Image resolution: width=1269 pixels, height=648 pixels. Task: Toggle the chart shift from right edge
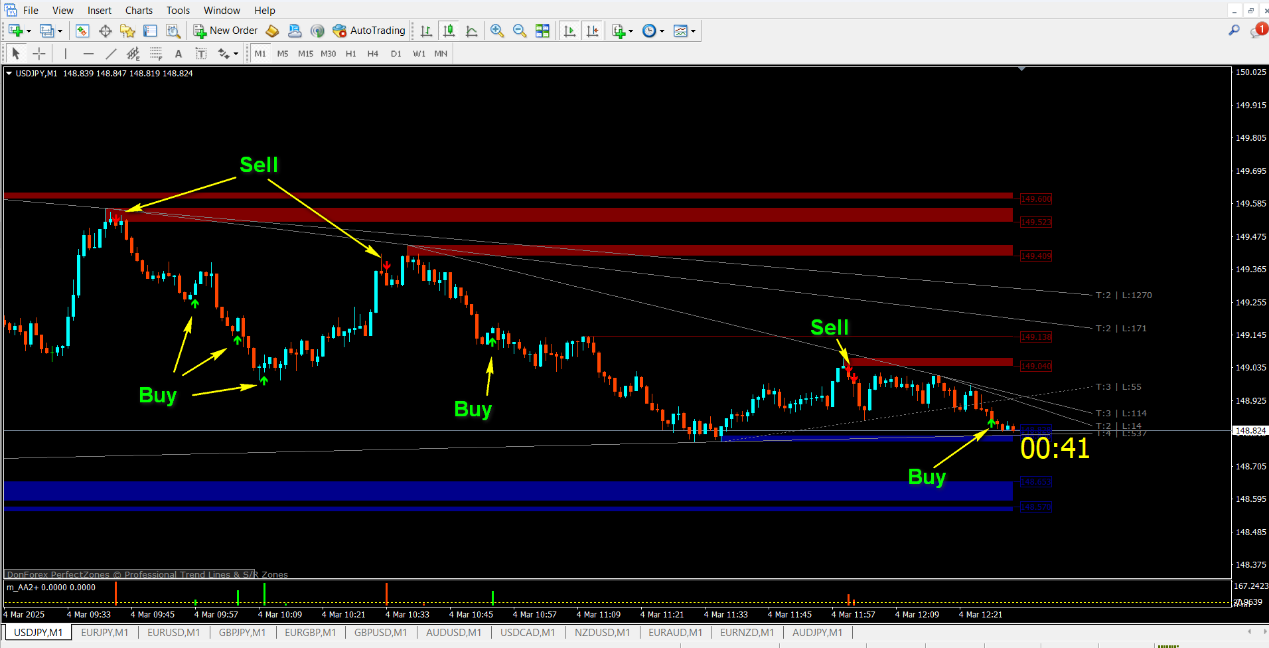(x=593, y=31)
